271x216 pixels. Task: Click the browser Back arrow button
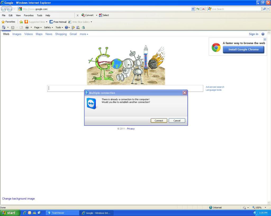[x=4, y=9]
